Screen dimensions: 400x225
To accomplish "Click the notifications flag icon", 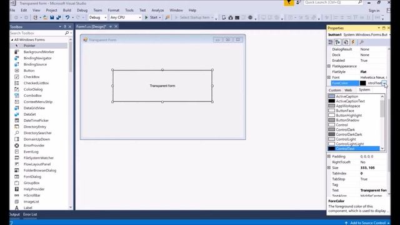I will pos(289,2).
